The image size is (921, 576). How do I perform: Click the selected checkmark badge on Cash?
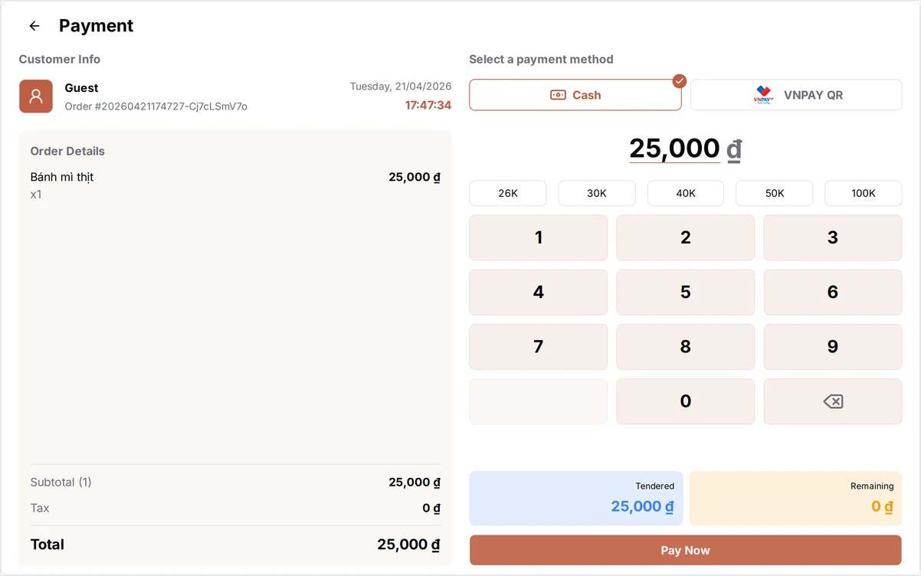[x=679, y=81]
